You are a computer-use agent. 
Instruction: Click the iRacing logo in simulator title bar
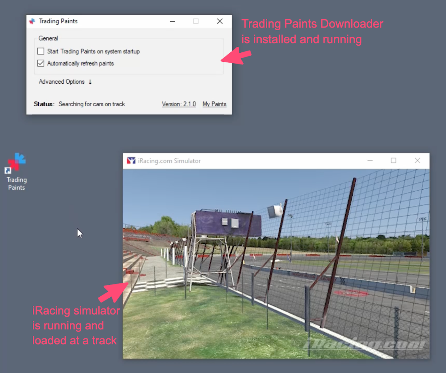pos(131,161)
